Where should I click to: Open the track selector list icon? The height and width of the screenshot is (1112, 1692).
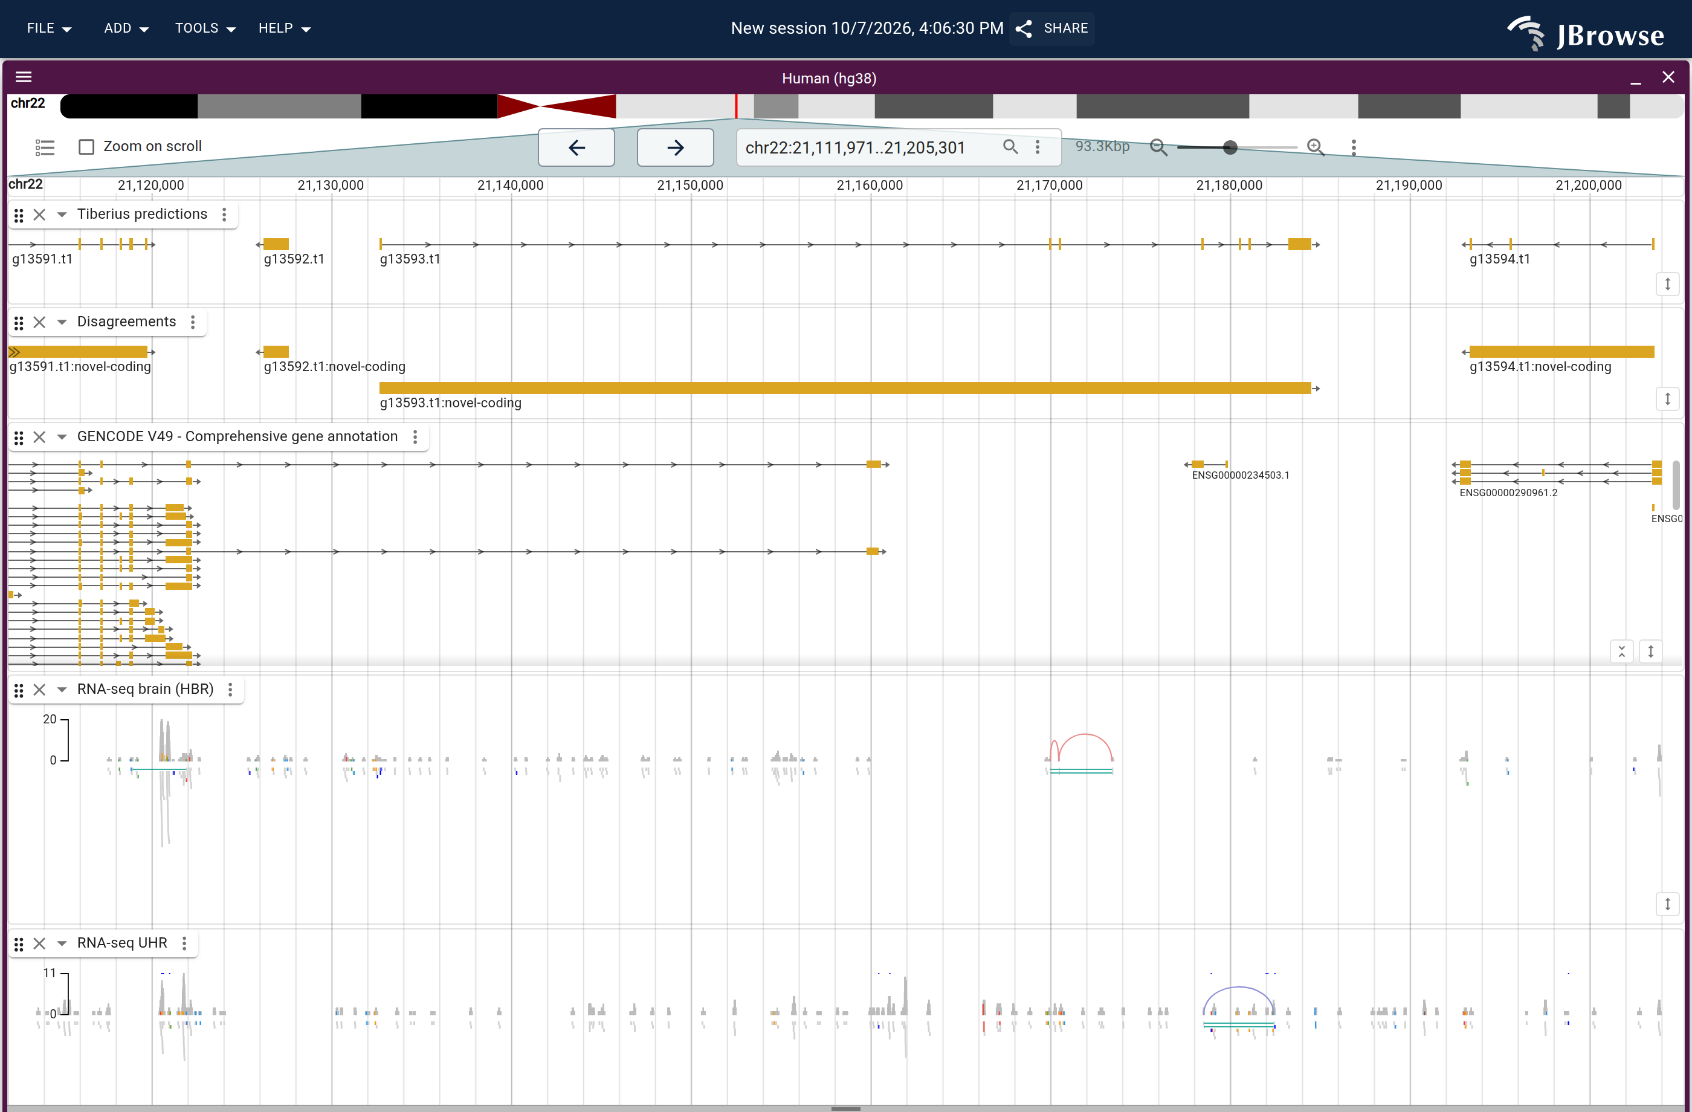[x=45, y=147]
